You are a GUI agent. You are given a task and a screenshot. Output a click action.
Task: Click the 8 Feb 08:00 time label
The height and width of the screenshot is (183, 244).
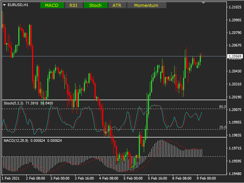click(x=182, y=178)
